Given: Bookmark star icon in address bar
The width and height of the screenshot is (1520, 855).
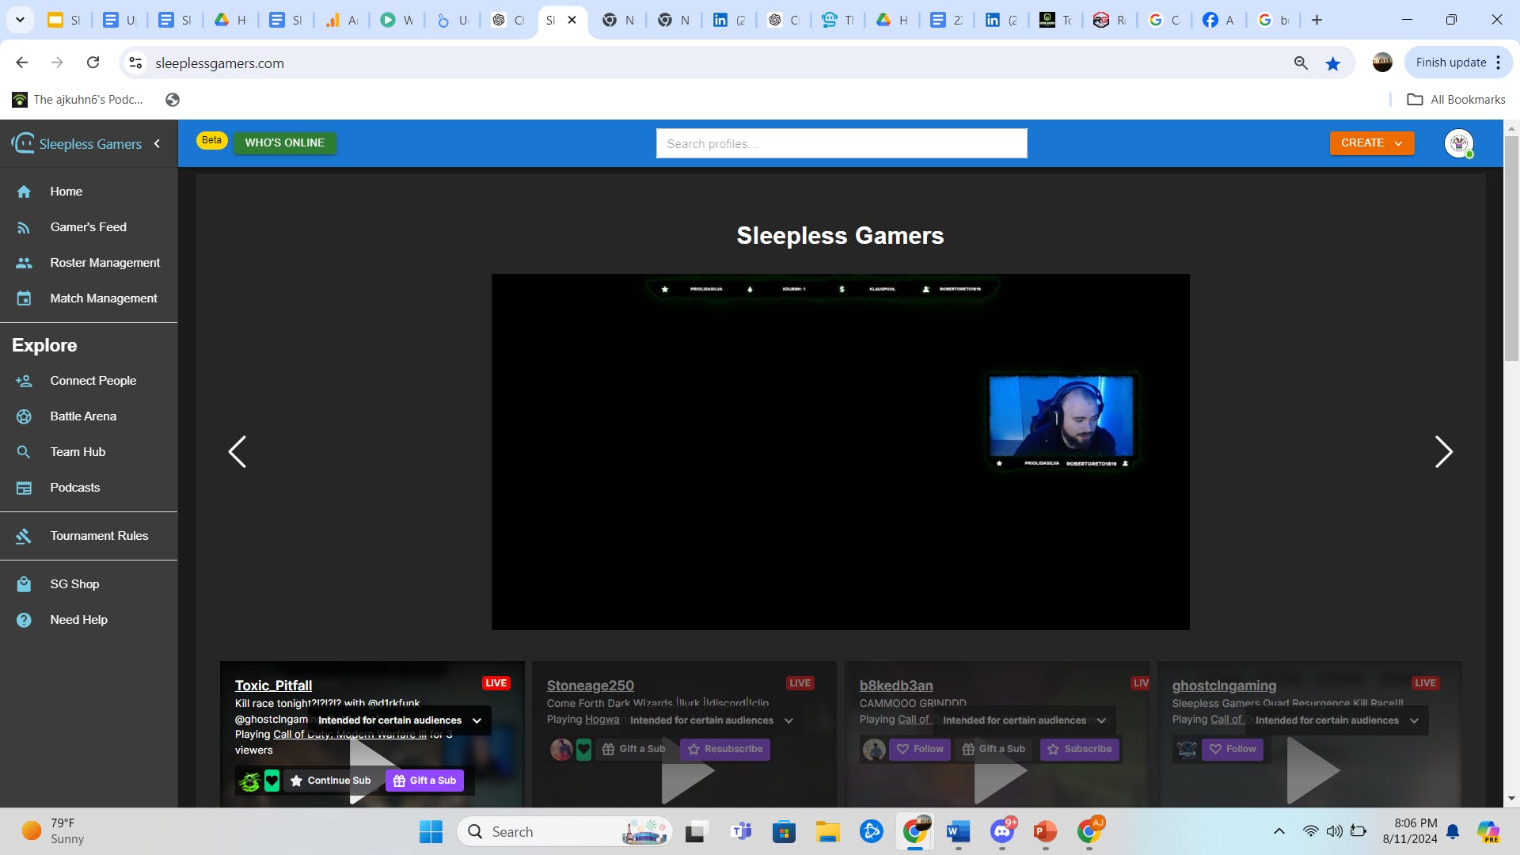Looking at the screenshot, I should 1333,63.
